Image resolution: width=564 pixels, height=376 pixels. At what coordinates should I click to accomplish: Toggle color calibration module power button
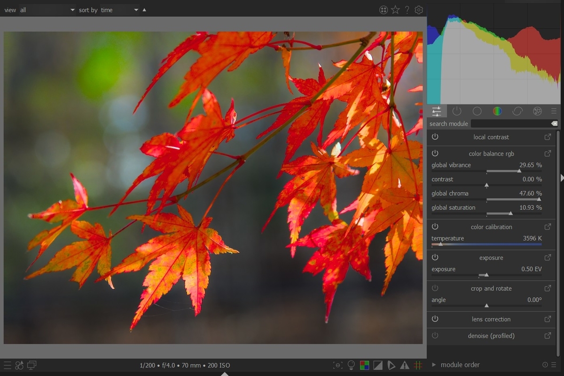435,227
